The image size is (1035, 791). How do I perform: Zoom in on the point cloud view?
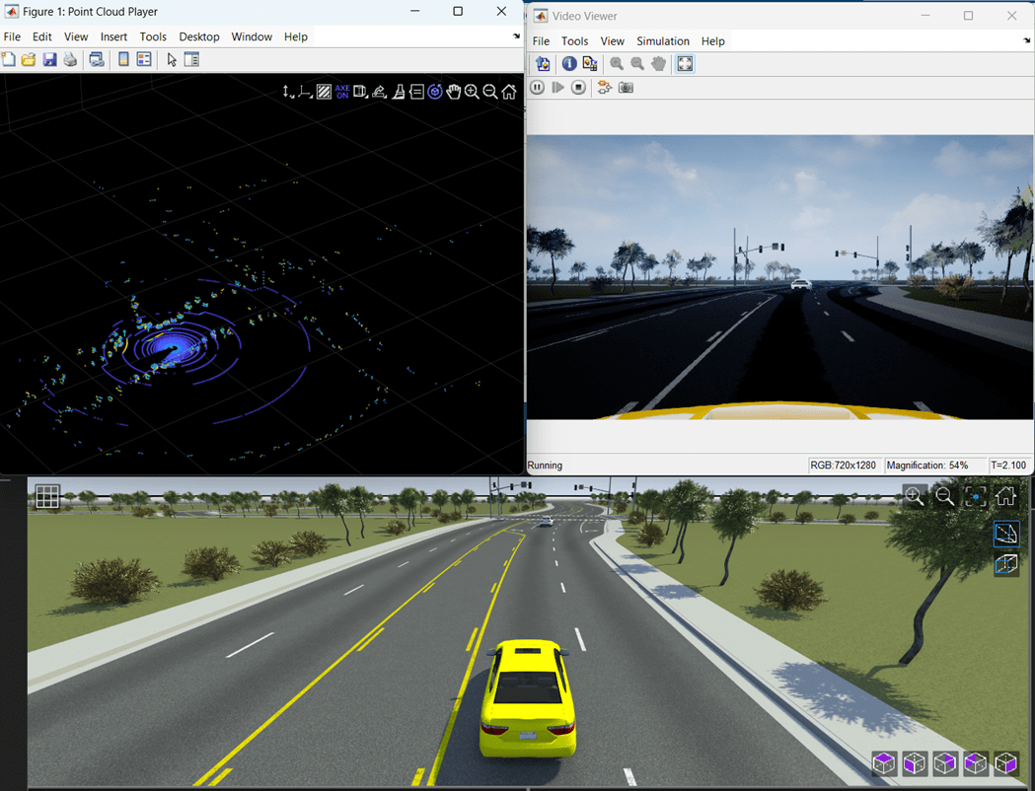coord(471,91)
